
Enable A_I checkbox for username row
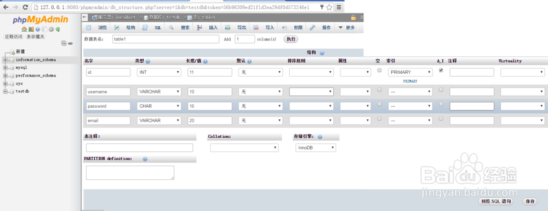441,90
